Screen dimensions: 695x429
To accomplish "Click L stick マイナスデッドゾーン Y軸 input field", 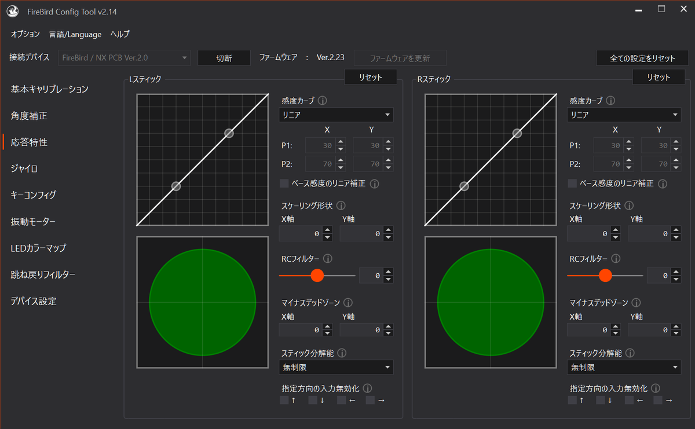I will click(361, 330).
